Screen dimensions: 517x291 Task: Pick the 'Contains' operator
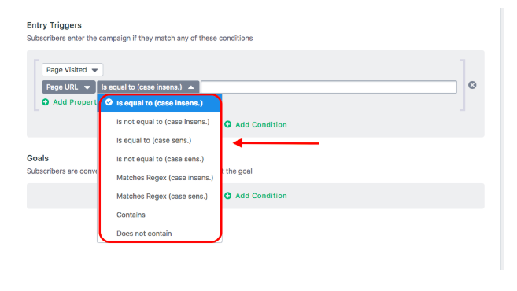(160, 215)
